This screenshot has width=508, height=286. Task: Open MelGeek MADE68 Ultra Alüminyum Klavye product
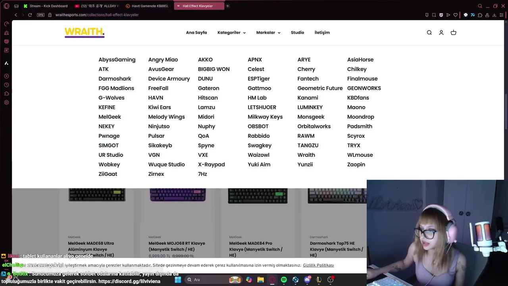91,249
